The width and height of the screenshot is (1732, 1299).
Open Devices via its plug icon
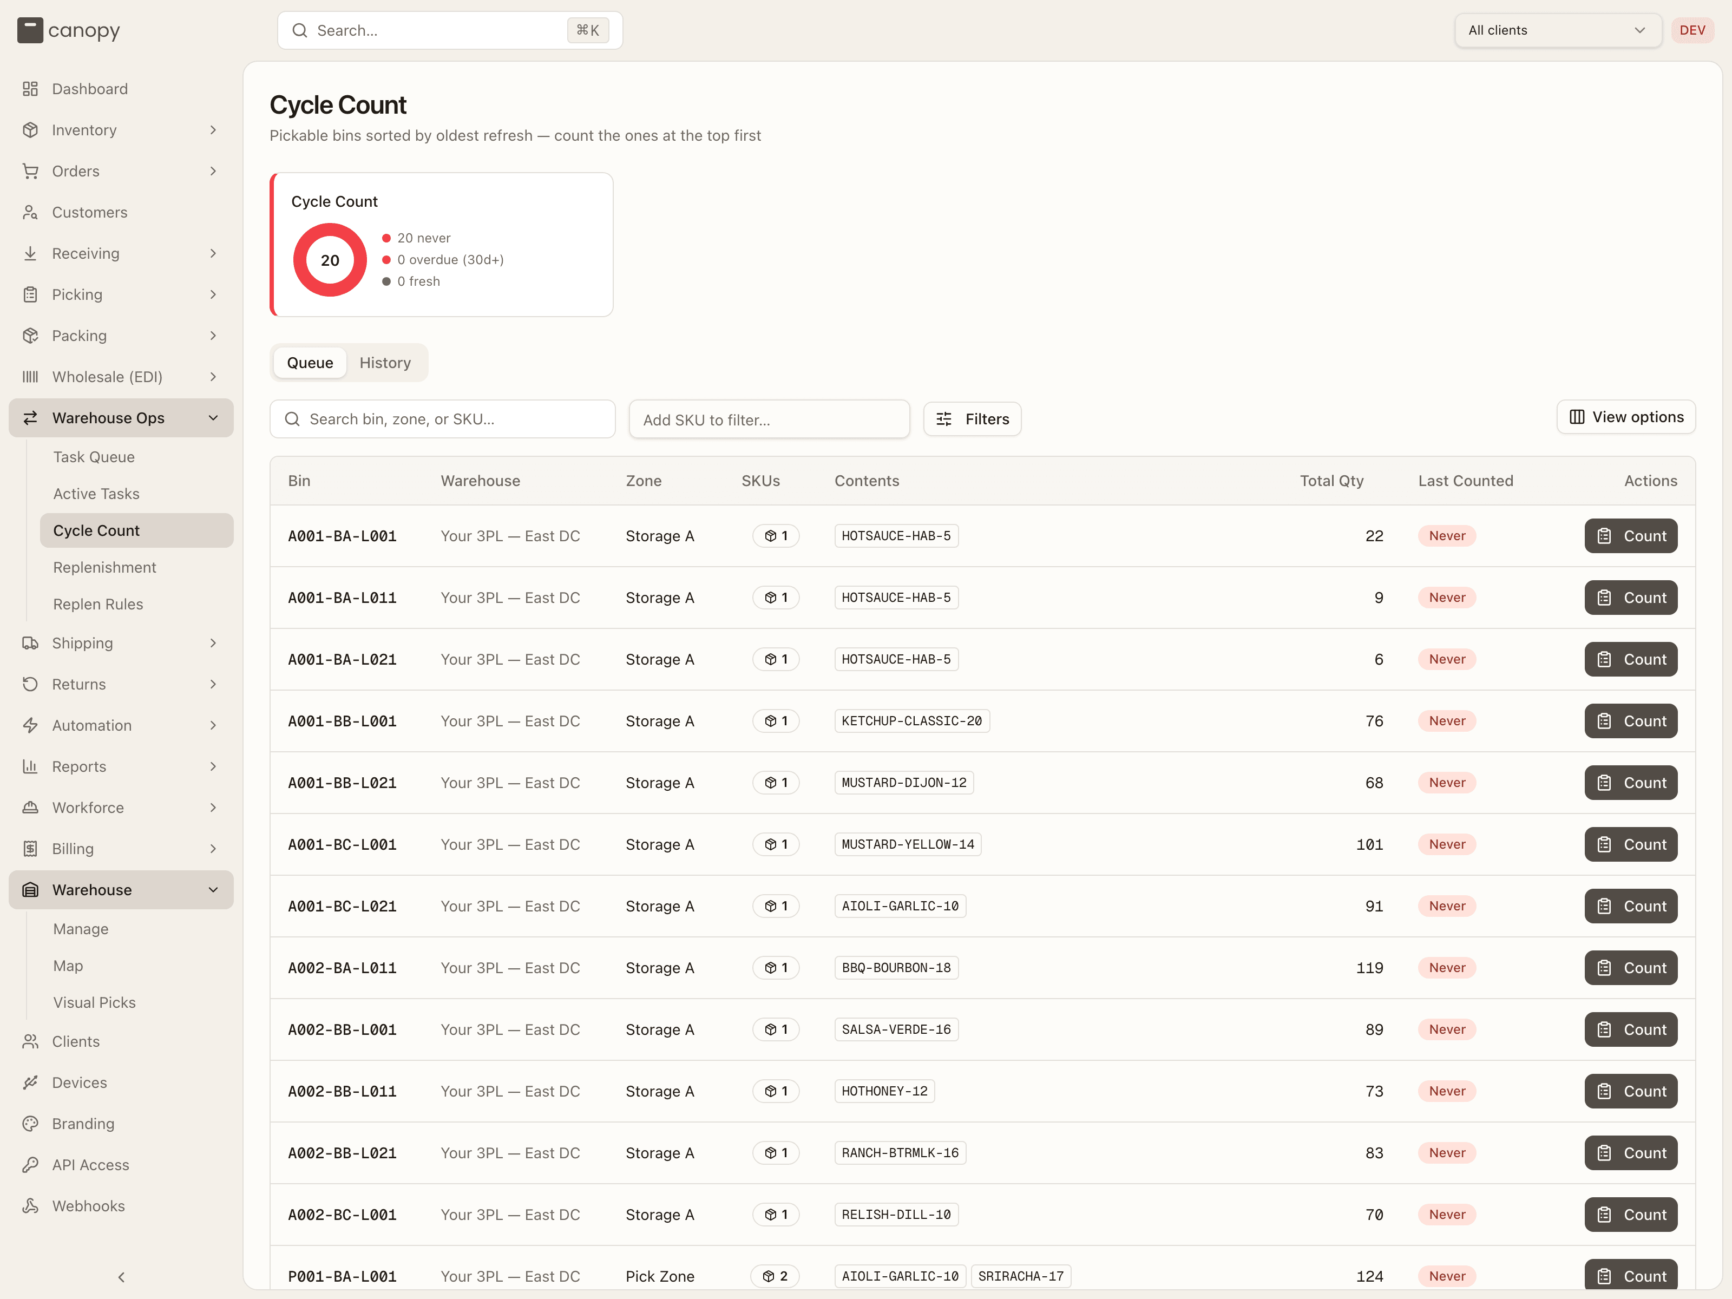[30, 1082]
